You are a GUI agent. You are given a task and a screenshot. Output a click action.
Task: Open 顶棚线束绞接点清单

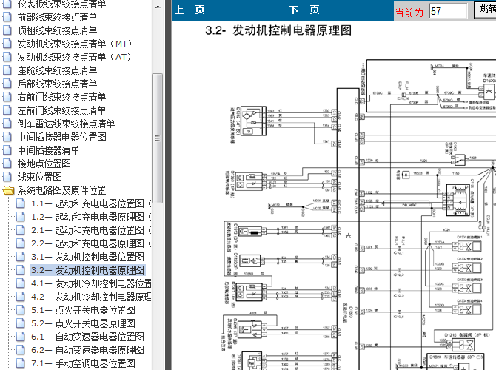[57, 30]
